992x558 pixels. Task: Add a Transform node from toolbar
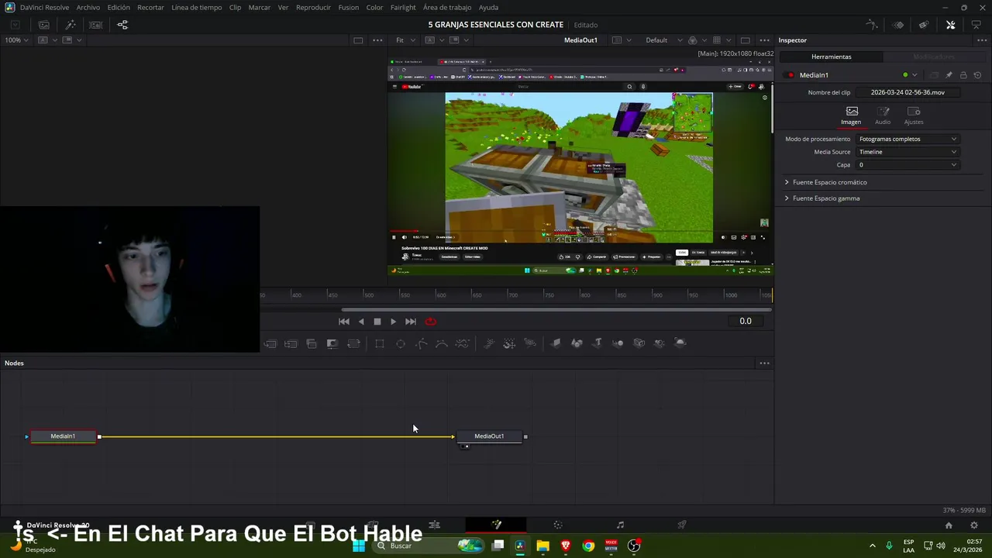pos(353,343)
